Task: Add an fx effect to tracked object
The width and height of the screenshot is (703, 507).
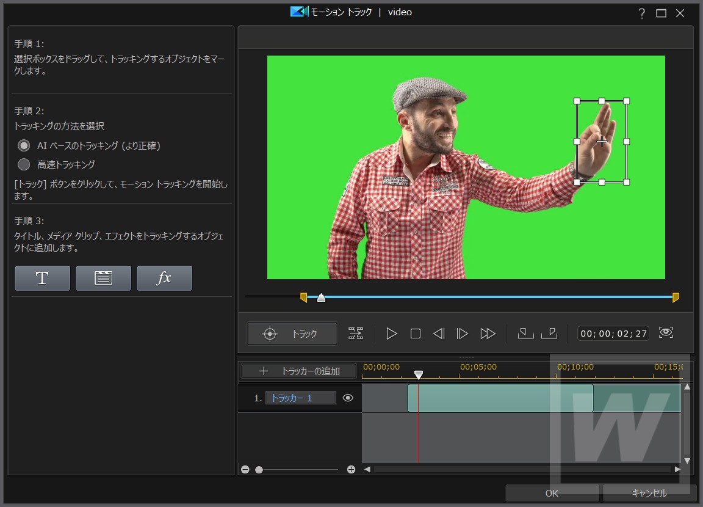Action: 164,278
